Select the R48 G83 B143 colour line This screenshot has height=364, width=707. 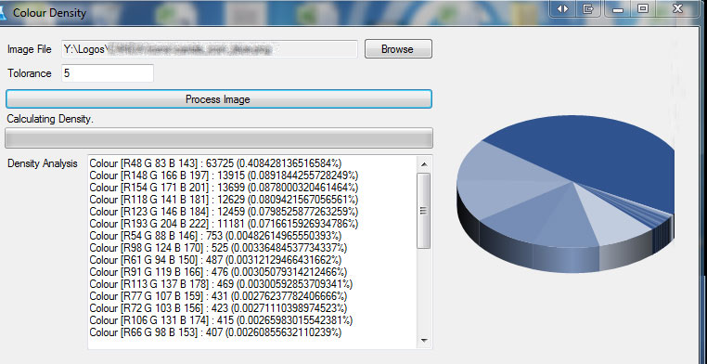coord(215,162)
